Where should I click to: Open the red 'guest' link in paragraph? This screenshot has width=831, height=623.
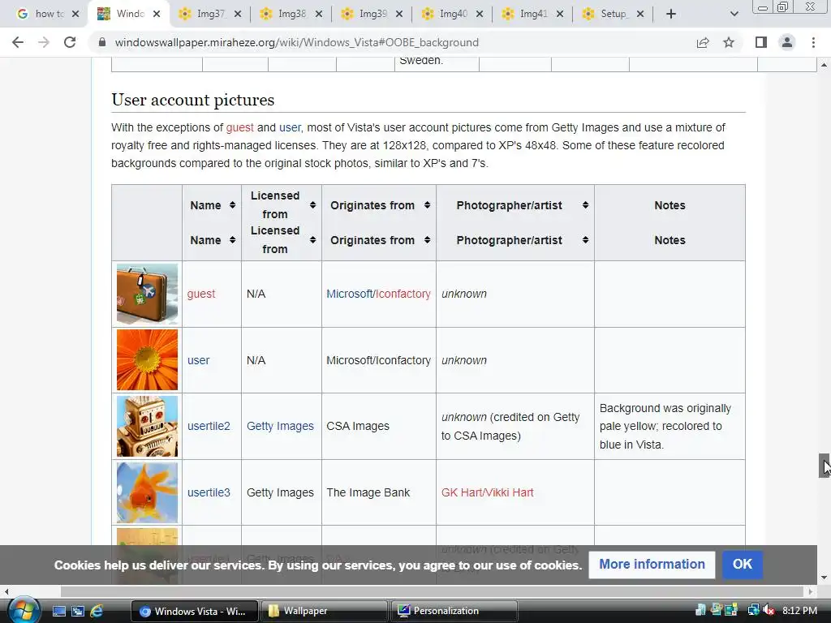click(x=239, y=127)
